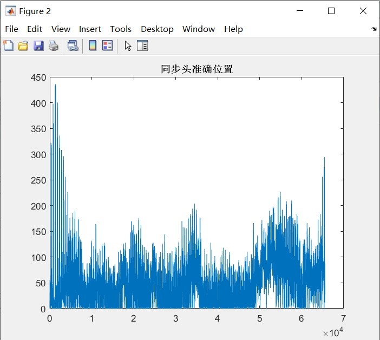Viewport: 380px width, 340px height.
Task: Minimize the Figure 2 window
Action: point(300,11)
